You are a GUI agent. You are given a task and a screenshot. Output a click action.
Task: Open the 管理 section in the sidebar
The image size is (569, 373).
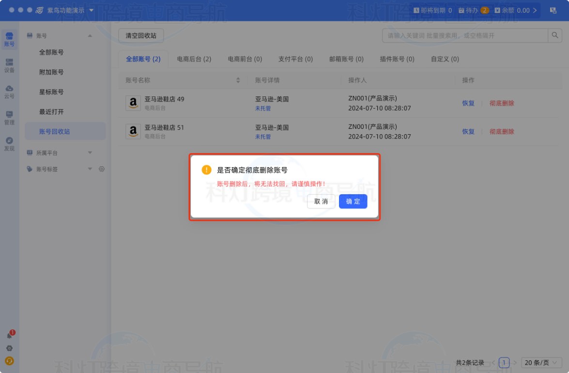(x=9, y=116)
